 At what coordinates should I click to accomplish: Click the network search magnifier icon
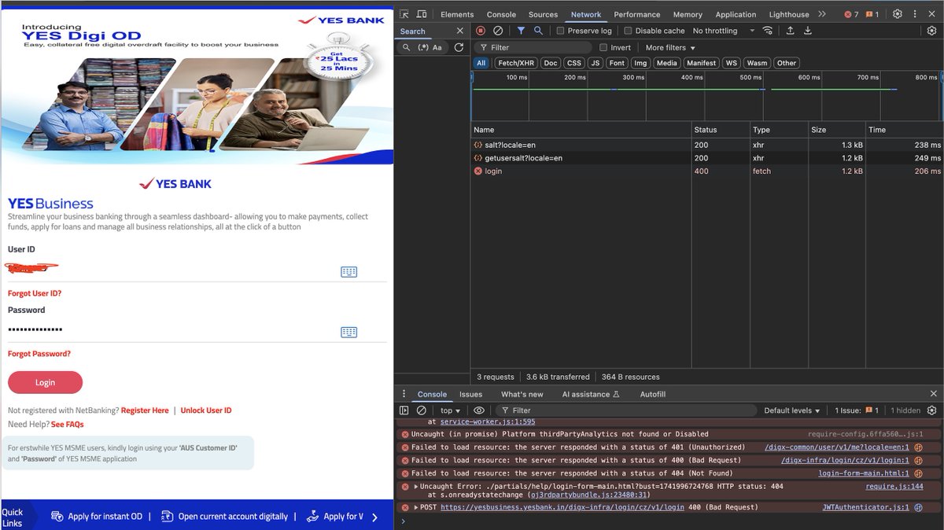point(538,31)
